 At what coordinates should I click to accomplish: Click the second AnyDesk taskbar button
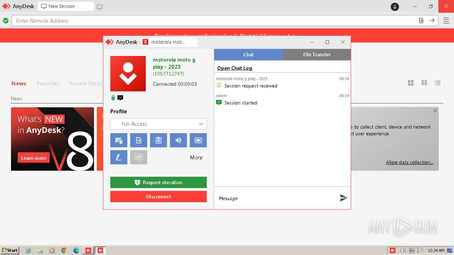[x=100, y=250]
